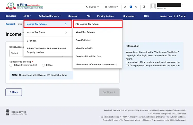Open the Website Policies footer link
The height and width of the screenshot is (125, 193).
[x=120, y=110]
